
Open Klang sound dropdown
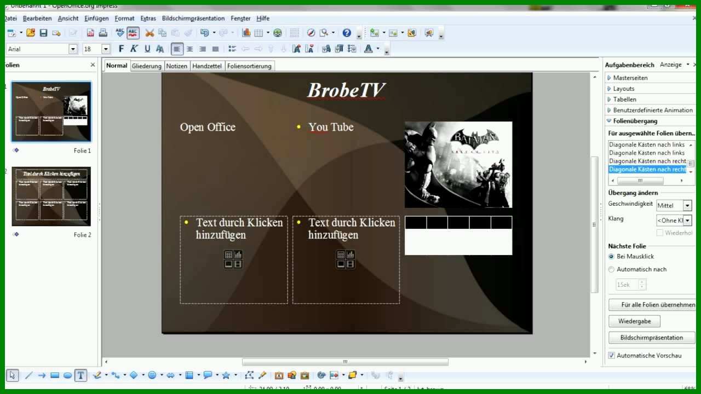(687, 221)
